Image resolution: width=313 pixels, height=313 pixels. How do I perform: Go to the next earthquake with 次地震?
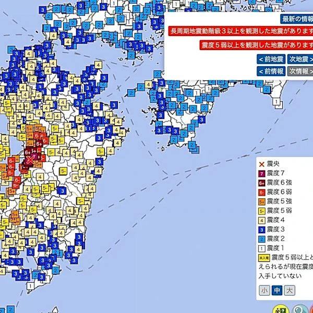coord(300,59)
